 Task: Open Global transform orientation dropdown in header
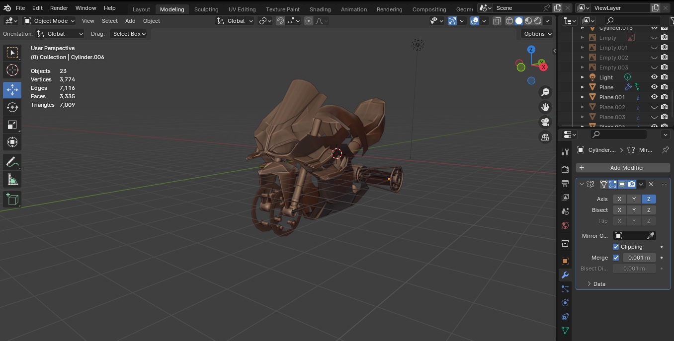click(x=235, y=21)
